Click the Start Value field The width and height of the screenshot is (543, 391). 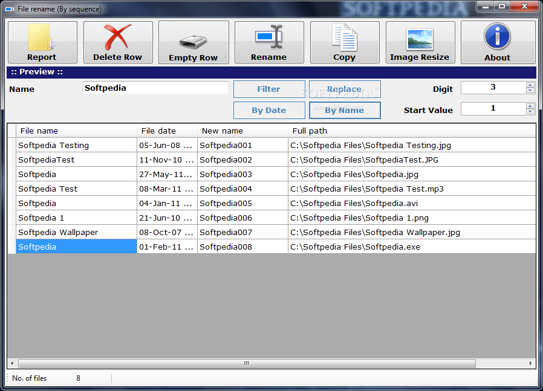pyautogui.click(x=493, y=109)
